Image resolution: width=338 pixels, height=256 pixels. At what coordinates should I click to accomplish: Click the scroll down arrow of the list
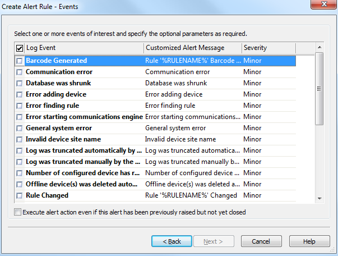pos(320,198)
